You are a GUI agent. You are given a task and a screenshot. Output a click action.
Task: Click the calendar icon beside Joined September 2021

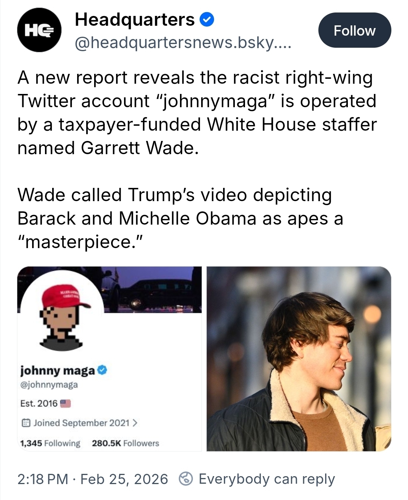[x=25, y=423]
